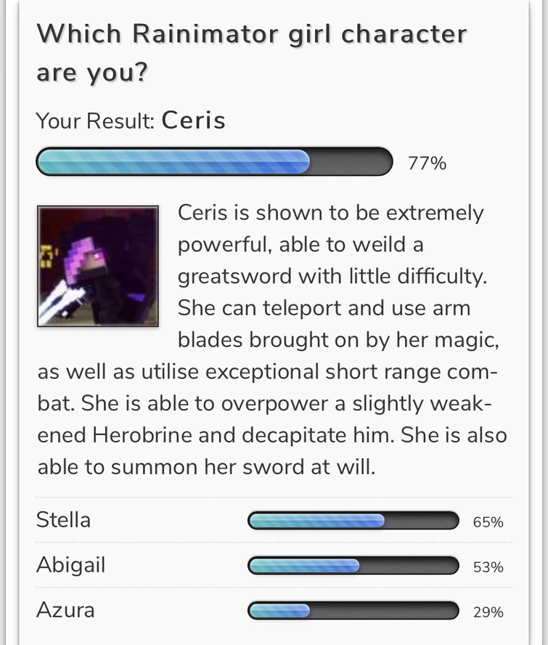The width and height of the screenshot is (548, 645).
Task: Click the Stella result progress bar
Action: [x=353, y=521]
